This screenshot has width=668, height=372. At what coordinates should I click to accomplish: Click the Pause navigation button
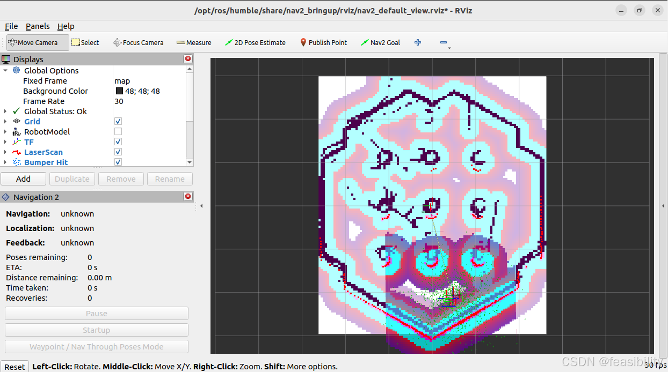[97, 313]
